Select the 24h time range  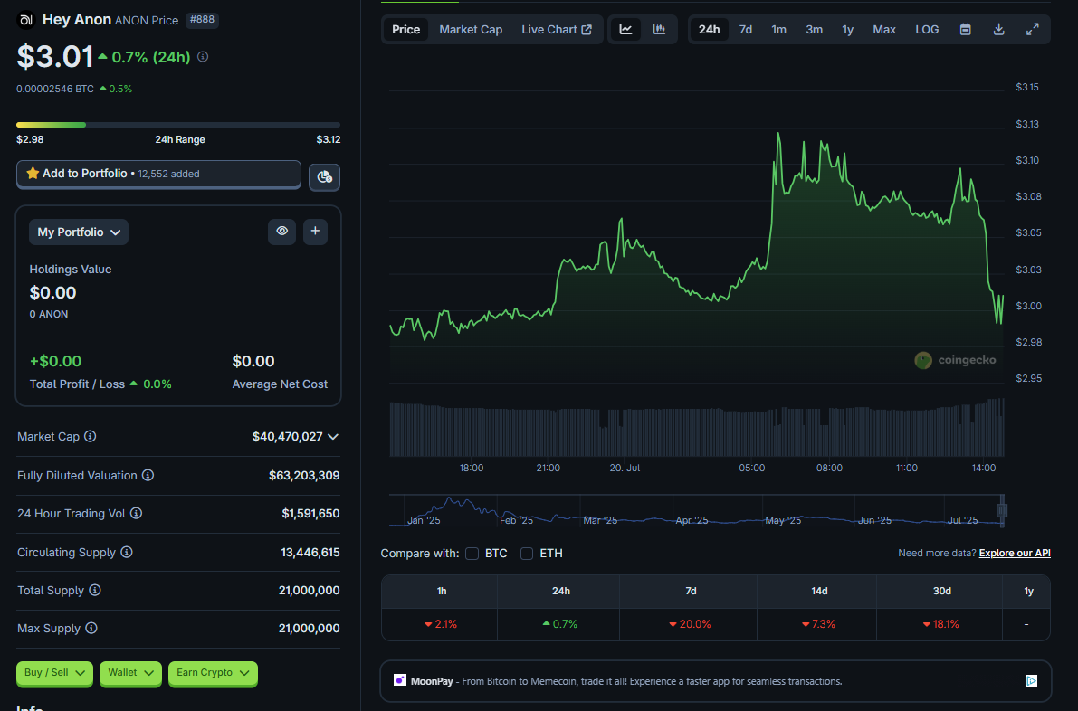(709, 30)
